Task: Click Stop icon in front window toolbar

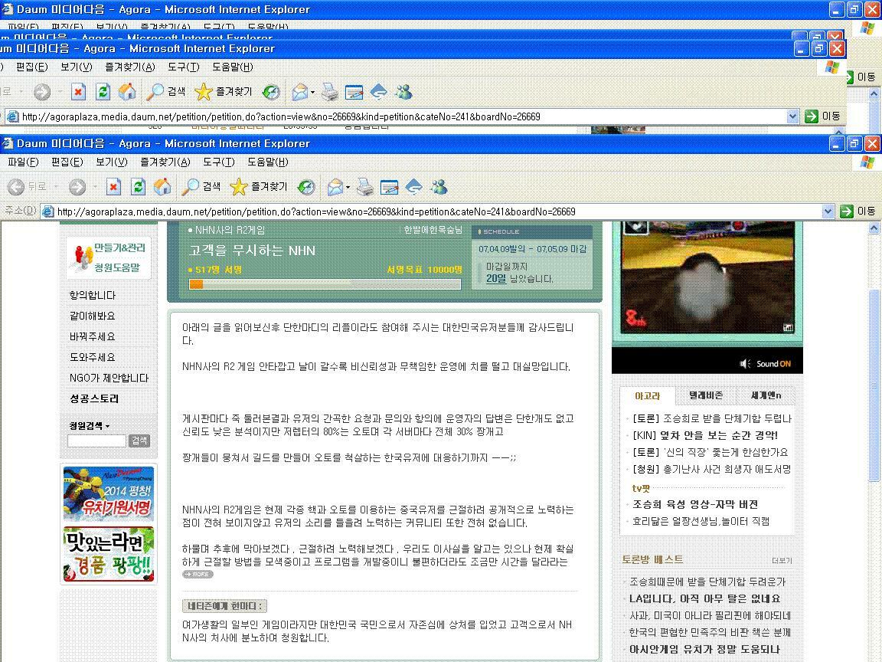Action: (113, 187)
